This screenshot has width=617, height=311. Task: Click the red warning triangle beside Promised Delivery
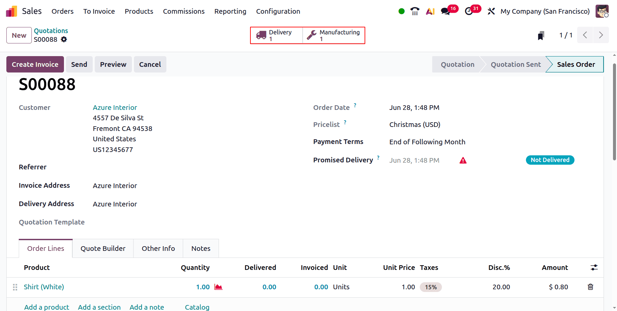tap(463, 161)
